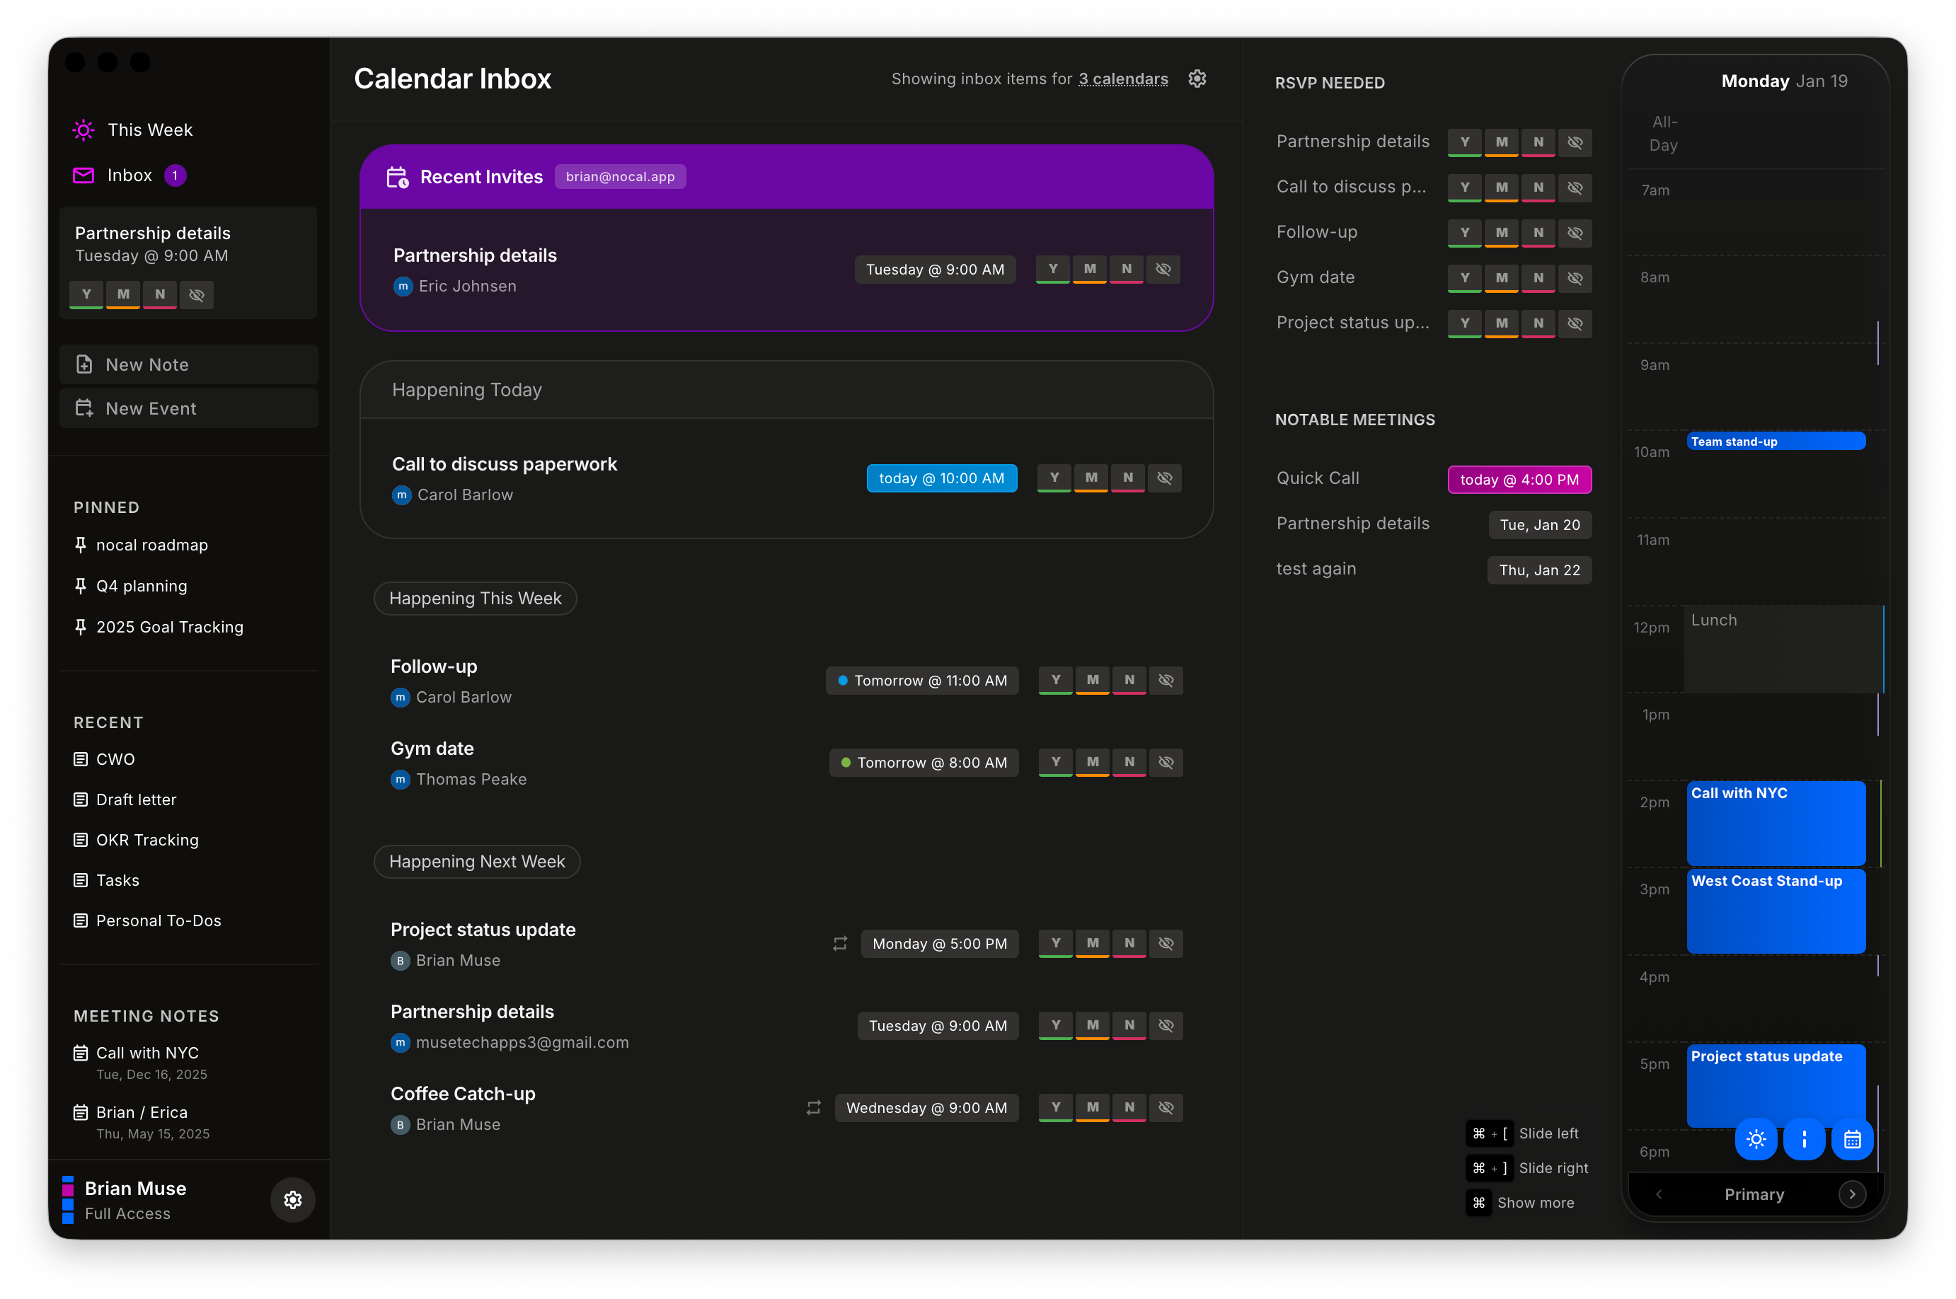The image size is (1956, 1299).
Task: Open the 3 calendars selector link
Action: click(1122, 79)
